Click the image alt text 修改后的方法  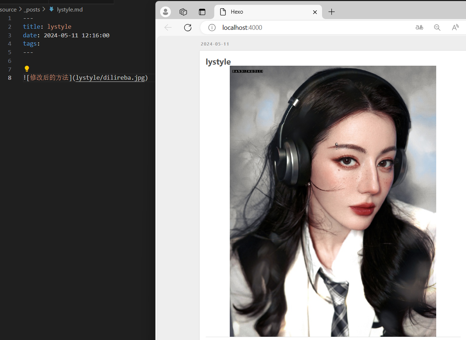click(49, 78)
